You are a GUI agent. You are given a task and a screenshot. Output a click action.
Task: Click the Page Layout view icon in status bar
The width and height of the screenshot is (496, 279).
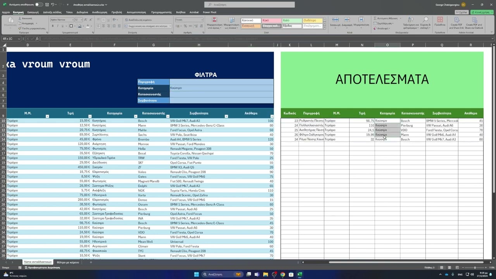click(450, 267)
